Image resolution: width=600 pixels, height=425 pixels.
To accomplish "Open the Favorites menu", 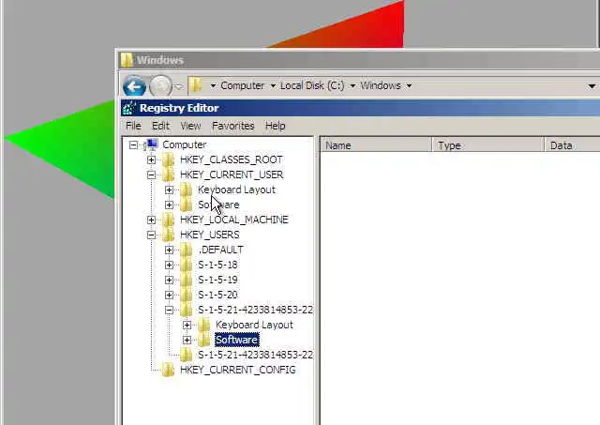I will point(233,126).
